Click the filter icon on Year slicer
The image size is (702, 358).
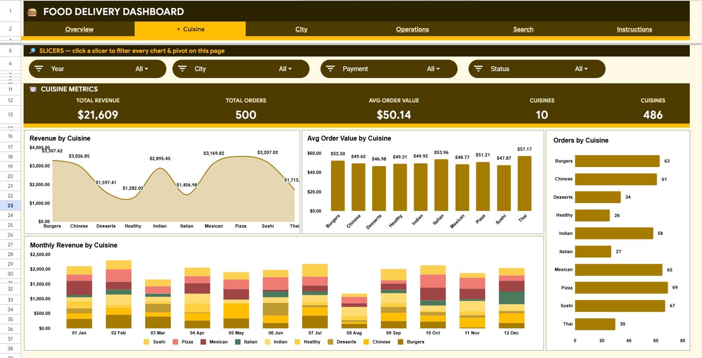click(39, 69)
